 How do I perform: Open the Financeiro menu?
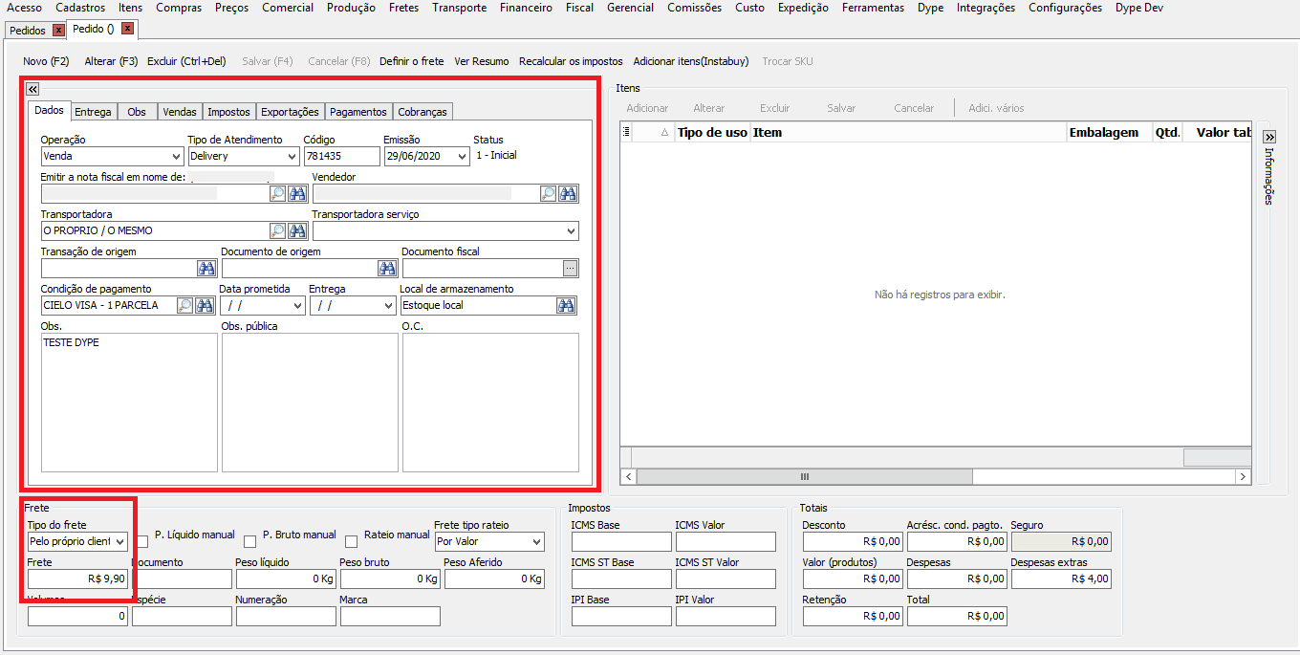coord(526,8)
